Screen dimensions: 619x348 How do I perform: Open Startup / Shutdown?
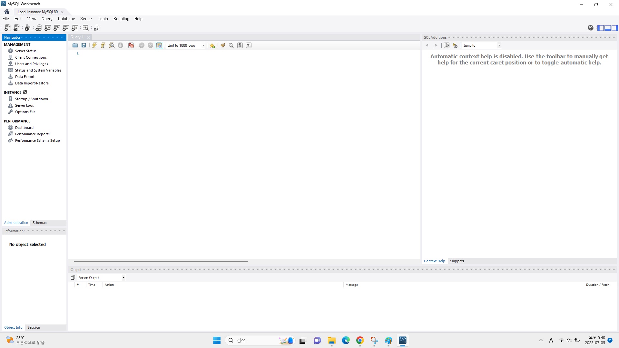[x=32, y=99]
